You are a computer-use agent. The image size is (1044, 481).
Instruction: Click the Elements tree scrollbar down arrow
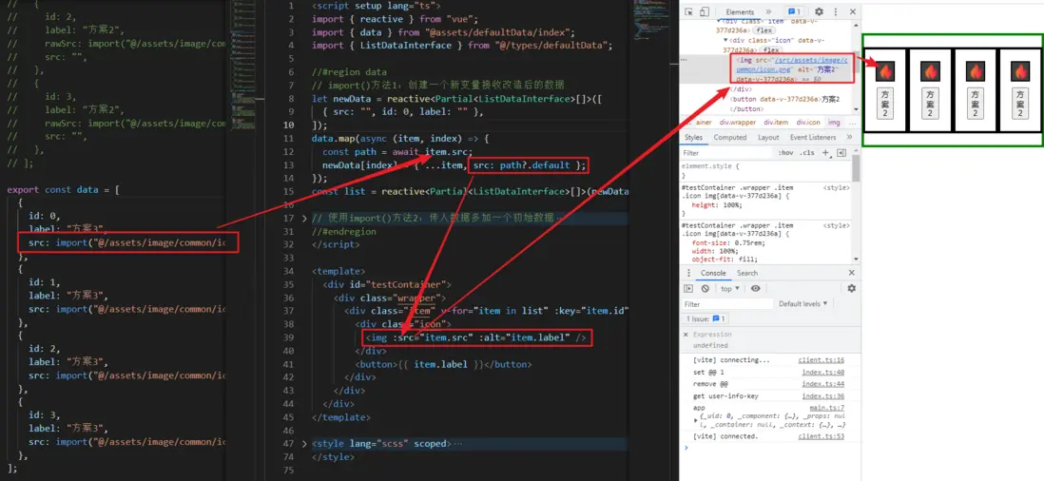pos(857,111)
